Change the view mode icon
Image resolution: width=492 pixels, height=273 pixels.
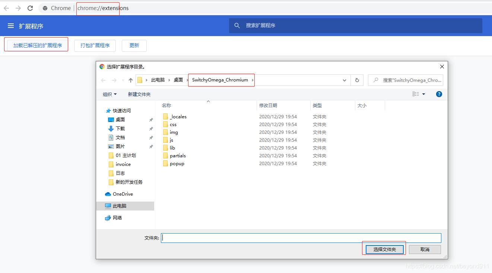[x=416, y=94]
